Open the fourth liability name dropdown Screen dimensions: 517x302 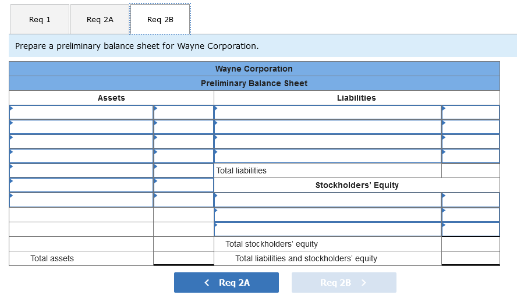328,156
